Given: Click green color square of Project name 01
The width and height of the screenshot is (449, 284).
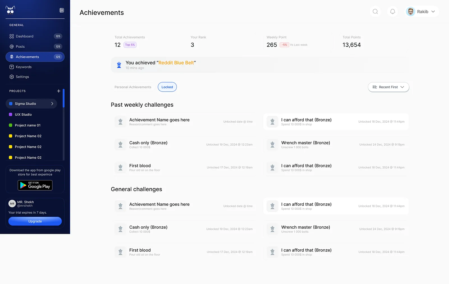Looking at the screenshot, I should 11,125.
